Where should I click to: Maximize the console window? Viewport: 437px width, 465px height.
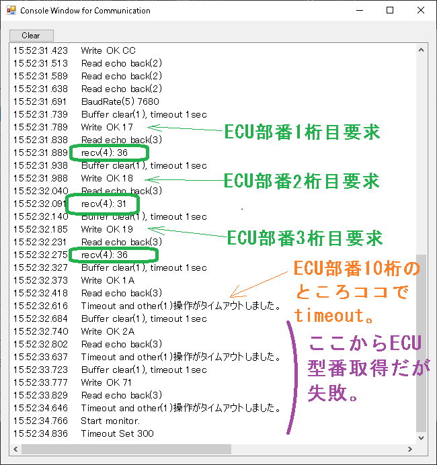coord(390,10)
